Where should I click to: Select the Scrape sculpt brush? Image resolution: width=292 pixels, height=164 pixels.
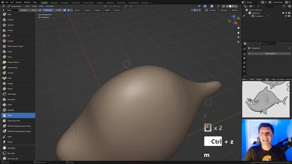tap(18, 41)
